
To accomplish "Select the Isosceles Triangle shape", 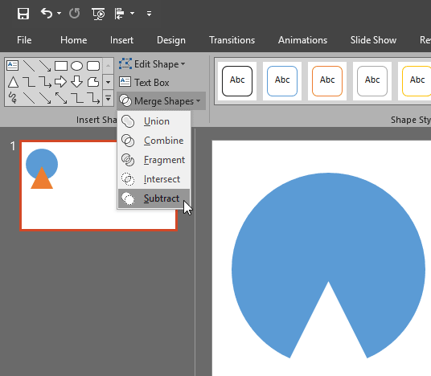I will tap(13, 82).
